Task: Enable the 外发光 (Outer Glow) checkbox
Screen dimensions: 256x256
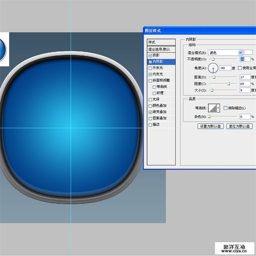Action: click(x=150, y=68)
